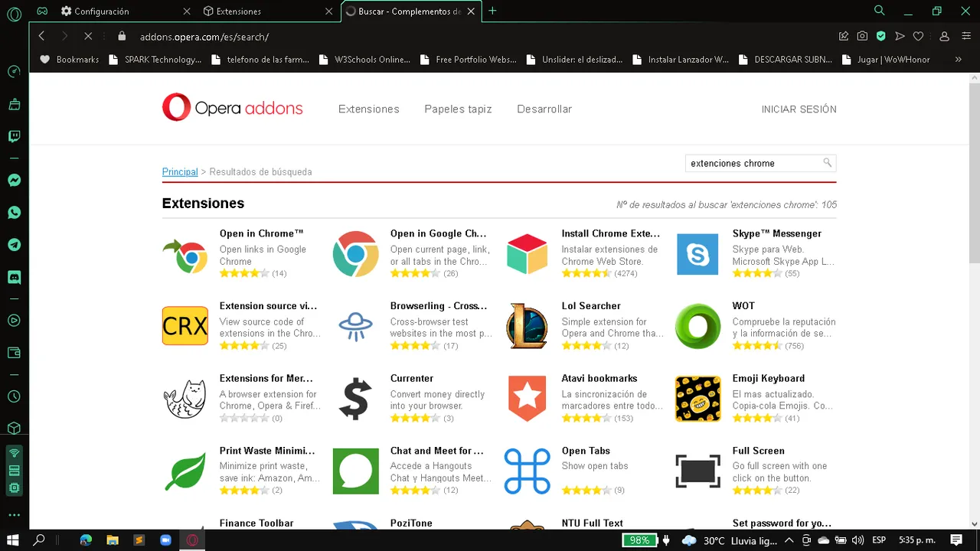Go back with the back arrow

[x=41, y=36]
